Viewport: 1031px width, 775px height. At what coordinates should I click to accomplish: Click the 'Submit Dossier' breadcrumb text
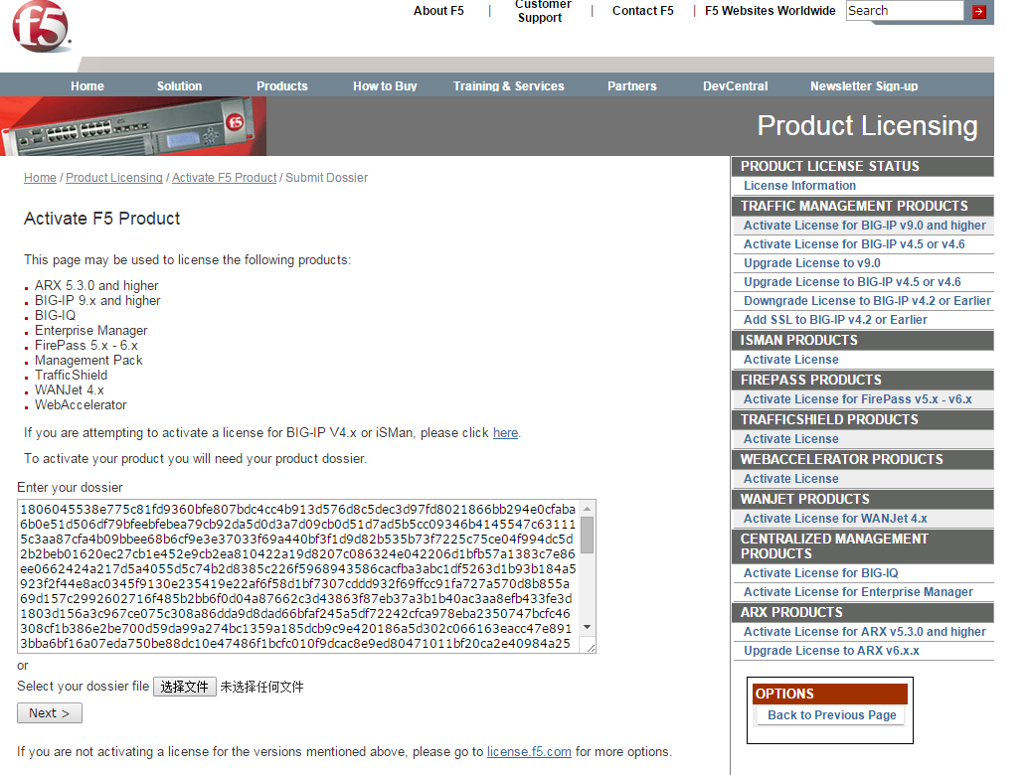click(326, 178)
